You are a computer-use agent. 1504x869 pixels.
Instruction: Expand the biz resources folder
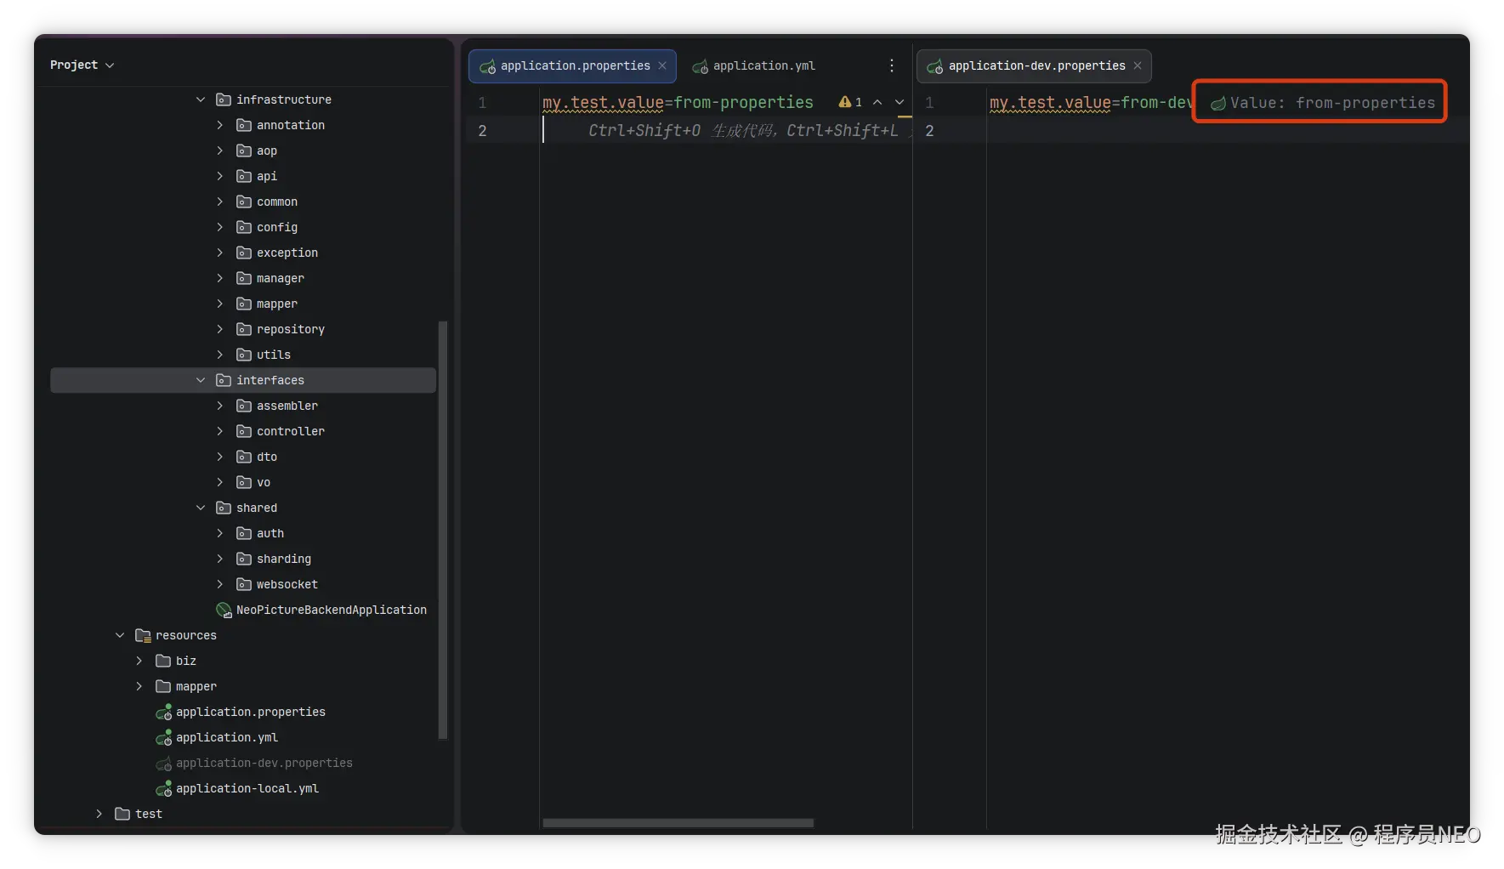[139, 661]
